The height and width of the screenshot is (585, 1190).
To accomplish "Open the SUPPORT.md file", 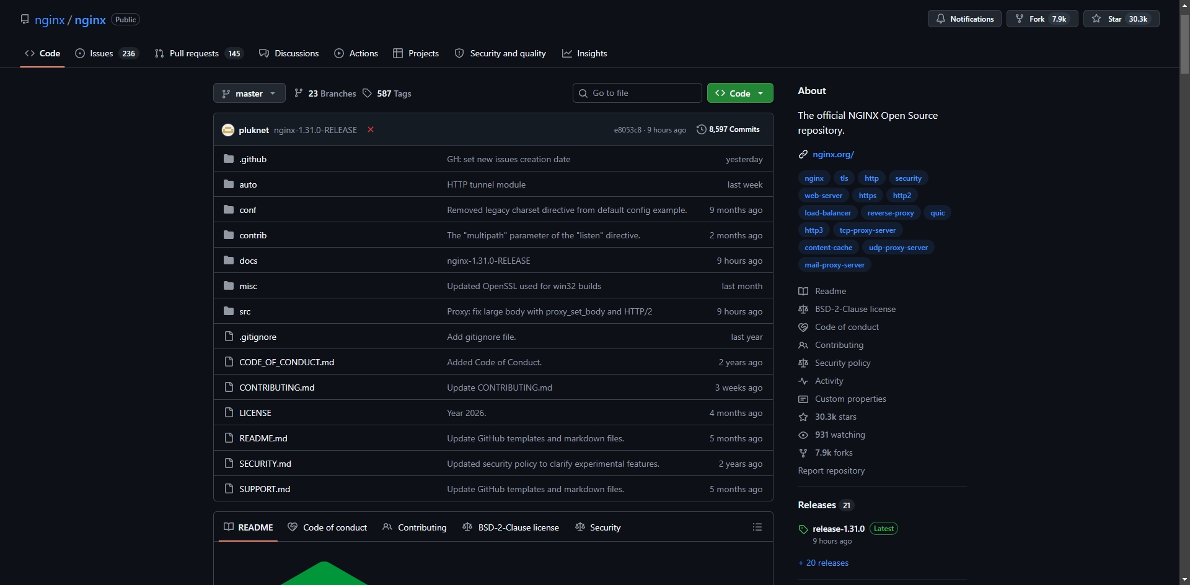I will pyautogui.click(x=265, y=489).
